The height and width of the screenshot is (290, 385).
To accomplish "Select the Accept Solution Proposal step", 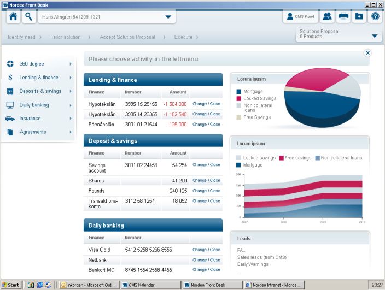I will point(127,37).
